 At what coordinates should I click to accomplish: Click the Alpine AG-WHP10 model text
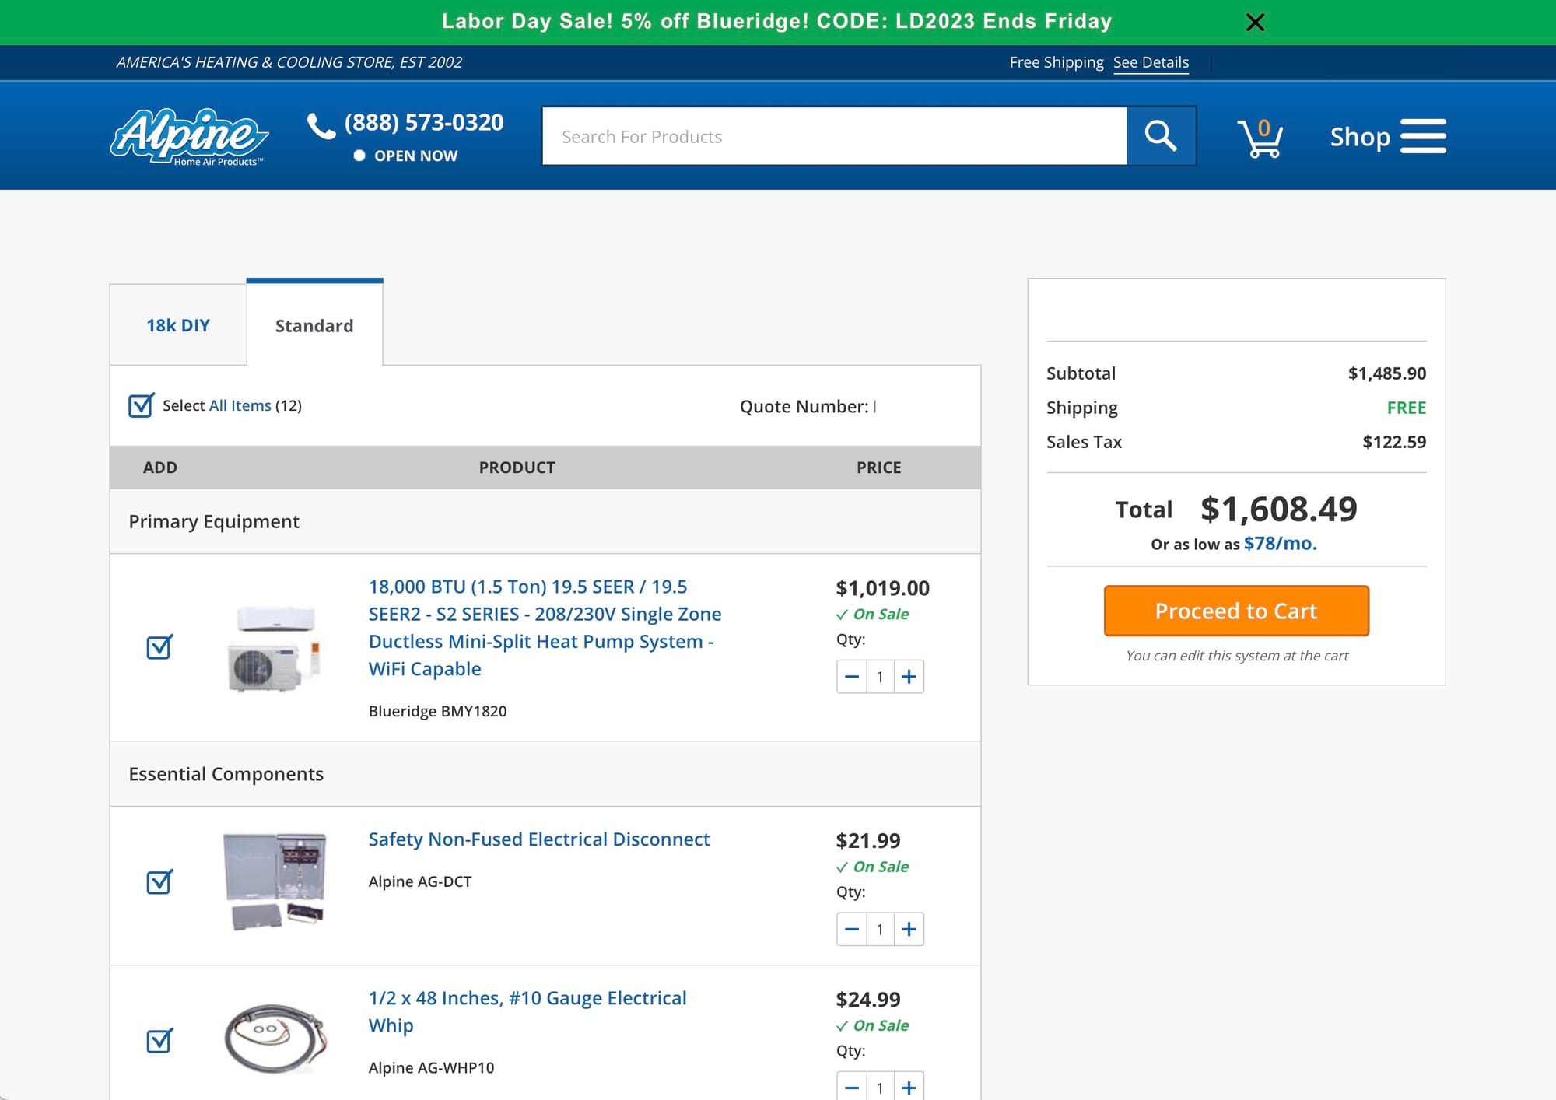click(x=431, y=1067)
